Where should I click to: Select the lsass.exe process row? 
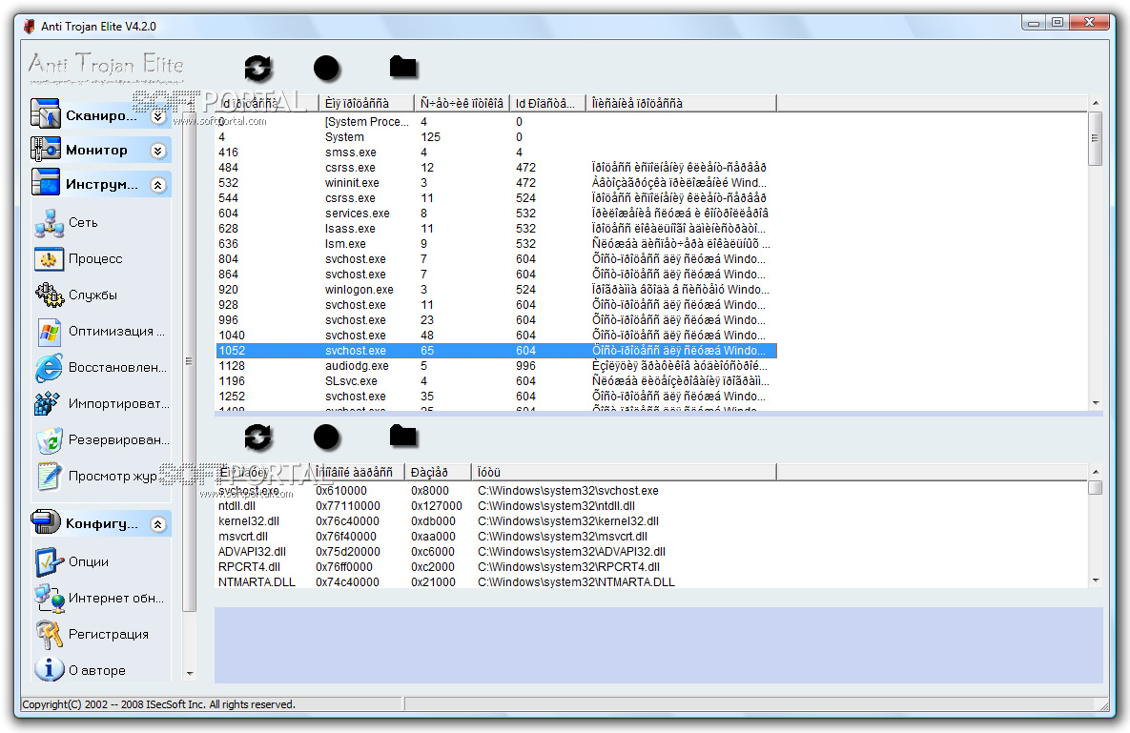click(x=497, y=228)
